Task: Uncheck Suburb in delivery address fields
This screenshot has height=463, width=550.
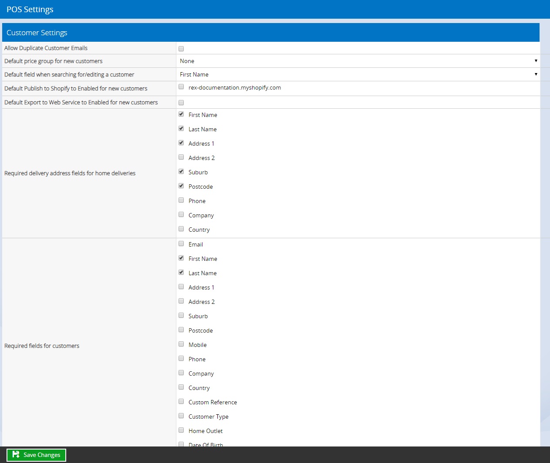Action: coord(181,172)
